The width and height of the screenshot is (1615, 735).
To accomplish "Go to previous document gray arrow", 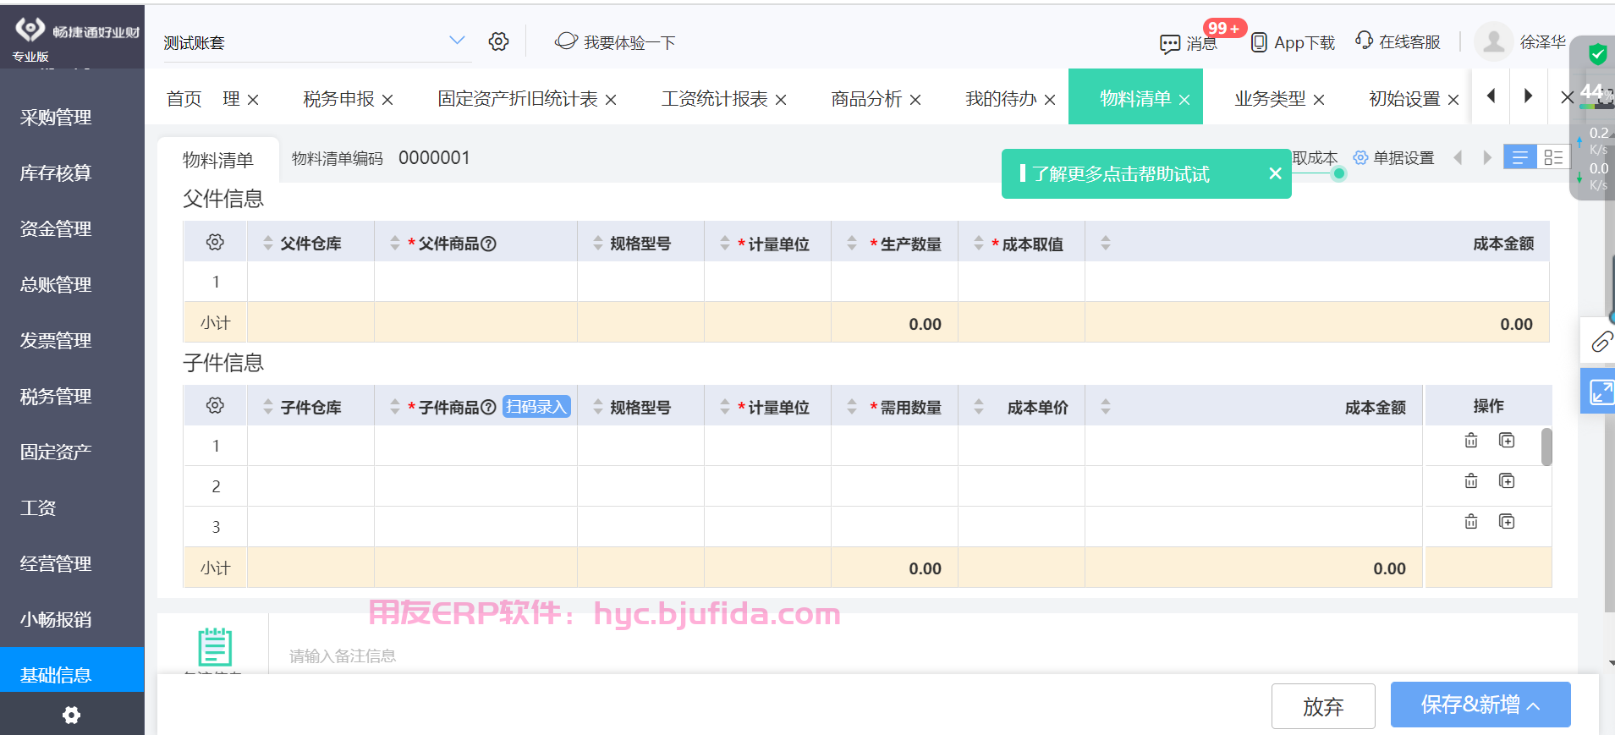I will pyautogui.click(x=1458, y=157).
